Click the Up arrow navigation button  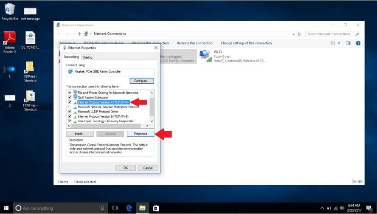pyautogui.click(x=79, y=34)
